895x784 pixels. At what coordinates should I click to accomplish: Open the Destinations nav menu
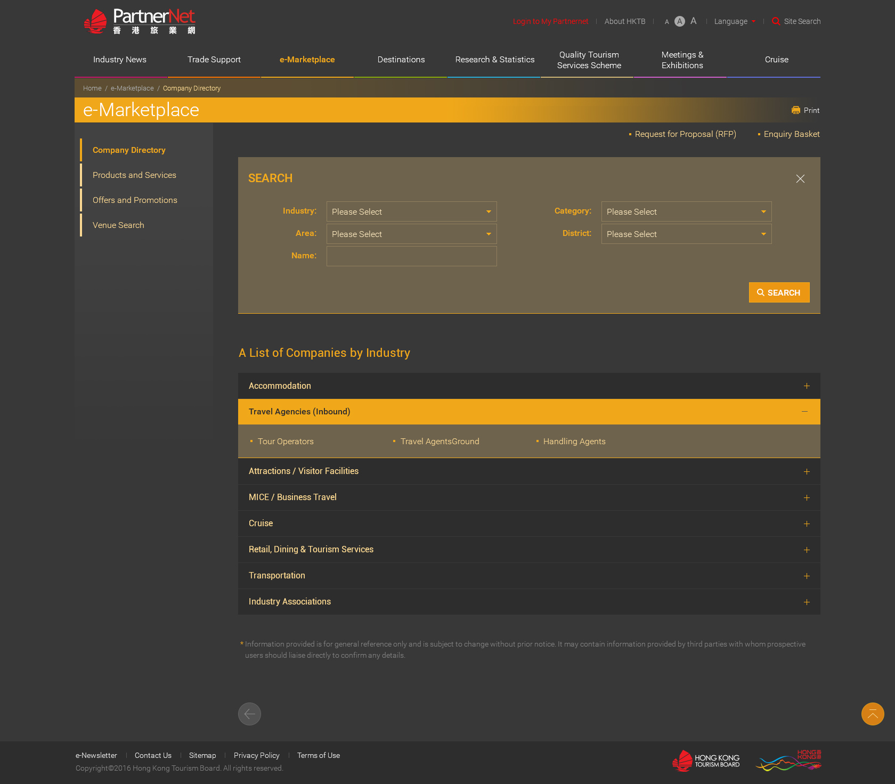pyautogui.click(x=401, y=60)
